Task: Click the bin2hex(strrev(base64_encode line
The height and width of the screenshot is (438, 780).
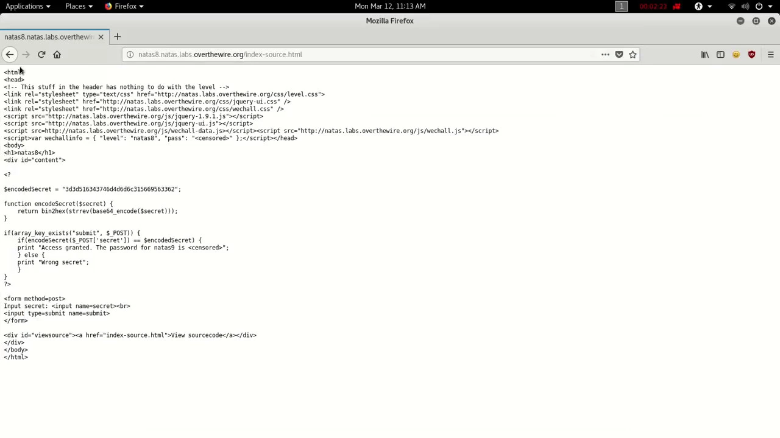Action: pyautogui.click(x=97, y=211)
